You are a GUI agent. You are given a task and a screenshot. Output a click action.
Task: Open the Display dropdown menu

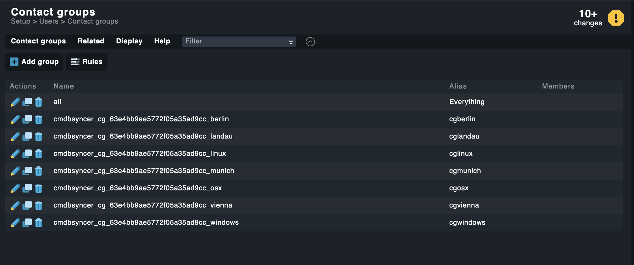pos(129,41)
